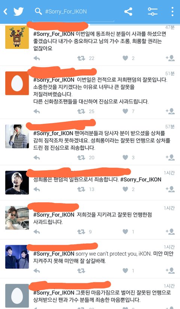Retweet the tweet with 22 retweets
The image size is (180, 309).
(81, 58)
